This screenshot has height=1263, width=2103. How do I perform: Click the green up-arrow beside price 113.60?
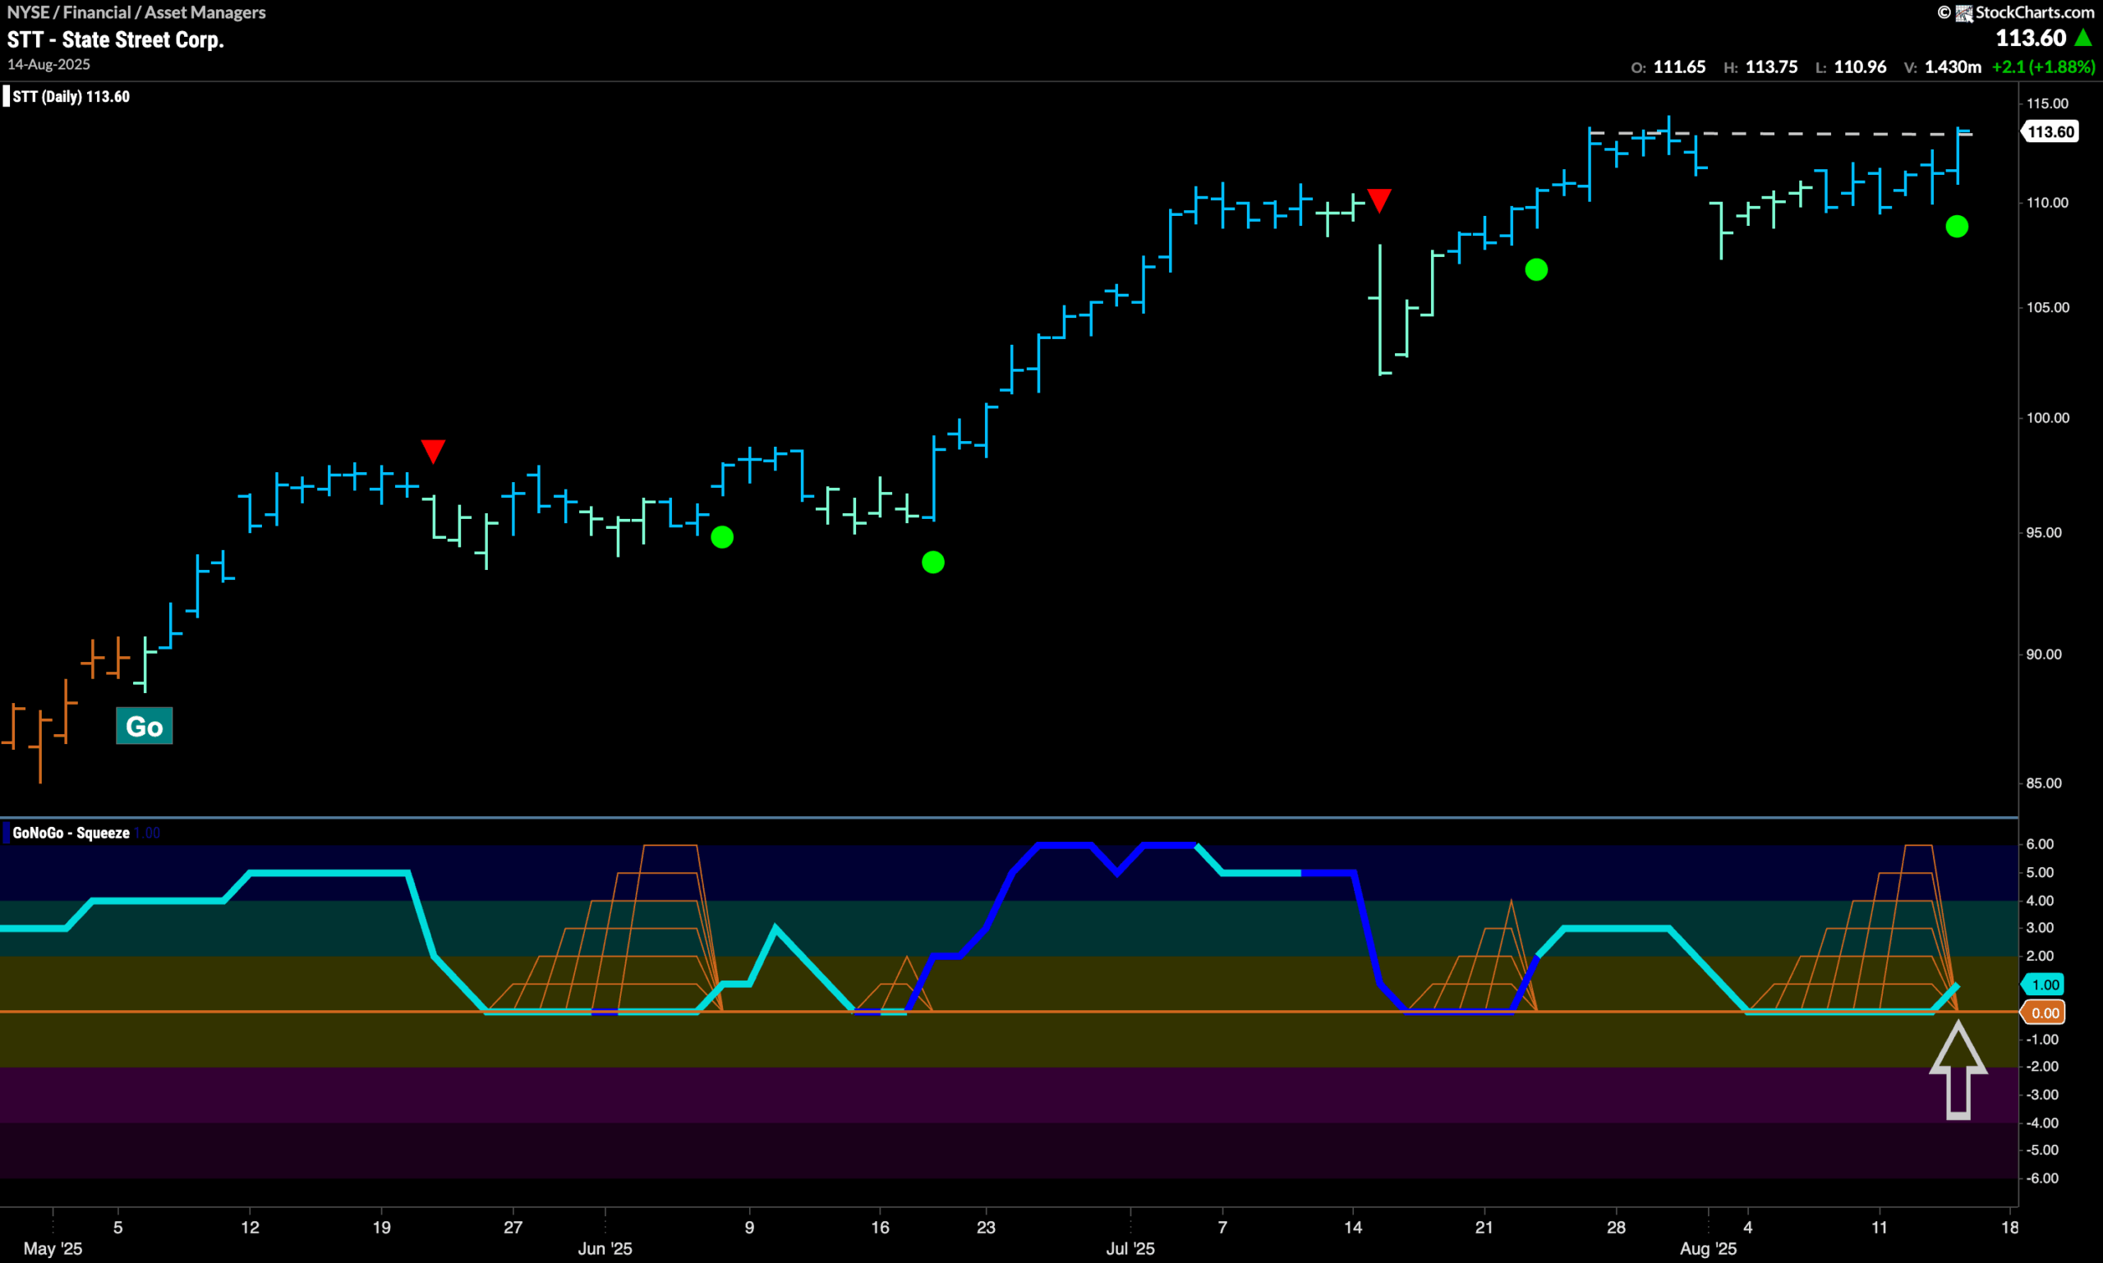click(x=2082, y=38)
